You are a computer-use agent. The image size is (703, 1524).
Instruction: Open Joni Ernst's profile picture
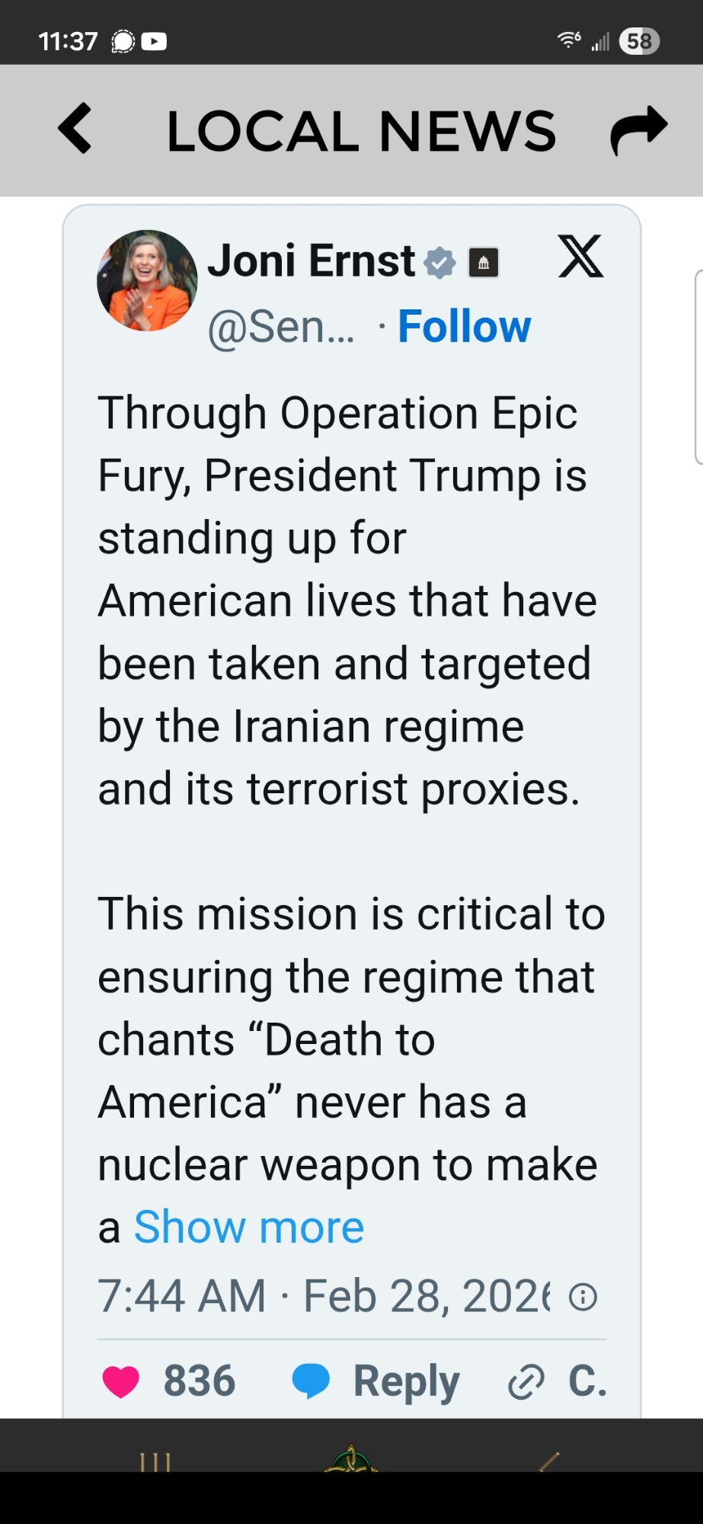[147, 280]
